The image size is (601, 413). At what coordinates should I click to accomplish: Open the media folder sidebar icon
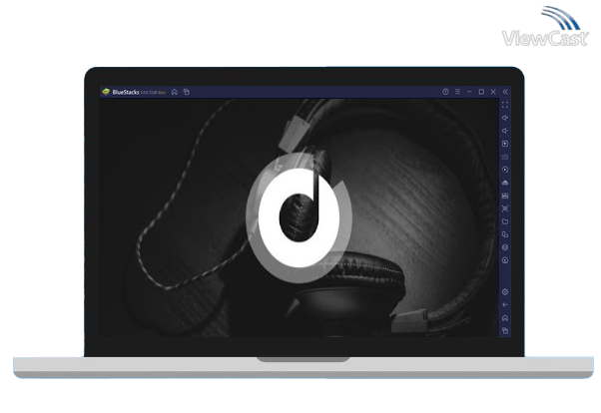click(505, 221)
